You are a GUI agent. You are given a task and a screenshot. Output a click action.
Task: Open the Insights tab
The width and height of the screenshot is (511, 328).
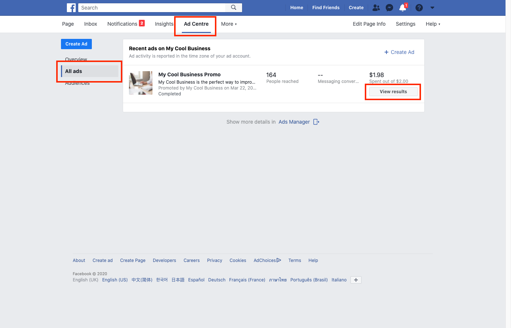164,24
